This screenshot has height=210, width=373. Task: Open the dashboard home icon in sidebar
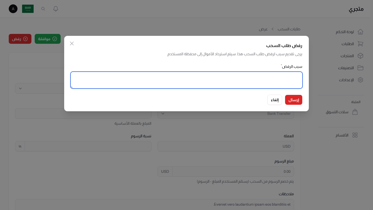tap(360, 32)
